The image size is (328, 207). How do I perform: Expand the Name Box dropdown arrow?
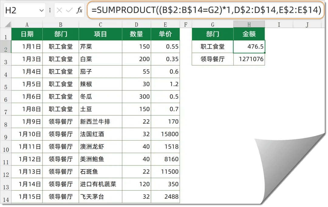click(x=42, y=10)
